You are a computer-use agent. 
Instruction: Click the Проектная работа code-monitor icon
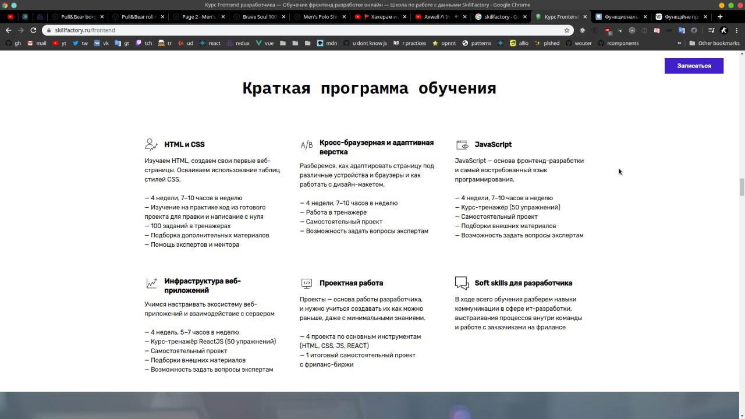tap(307, 283)
